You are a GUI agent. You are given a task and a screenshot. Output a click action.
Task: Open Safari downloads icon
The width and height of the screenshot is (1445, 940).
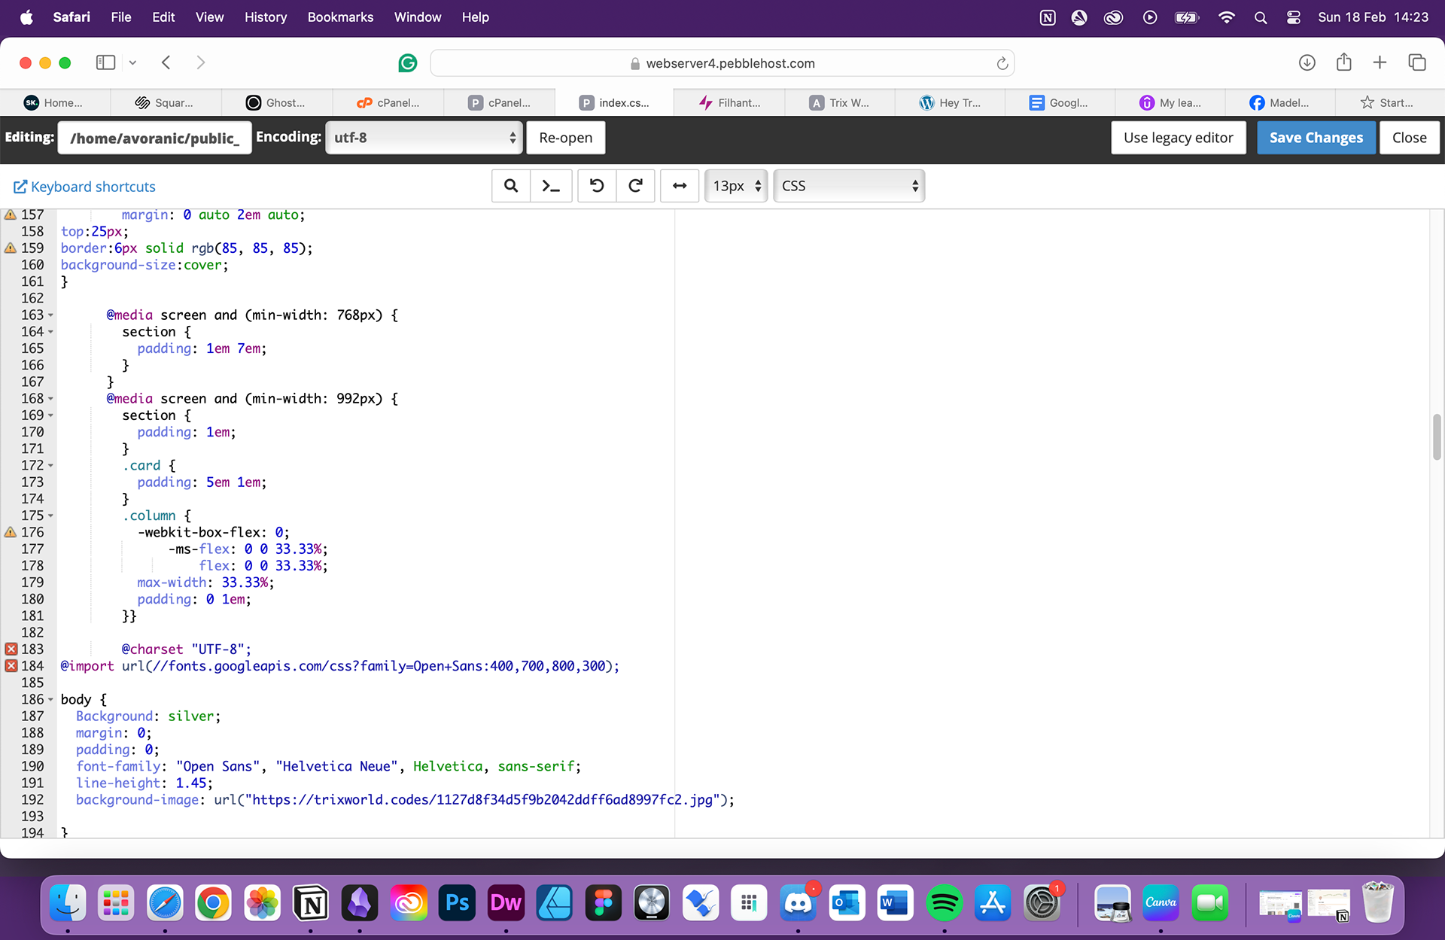[x=1307, y=63]
